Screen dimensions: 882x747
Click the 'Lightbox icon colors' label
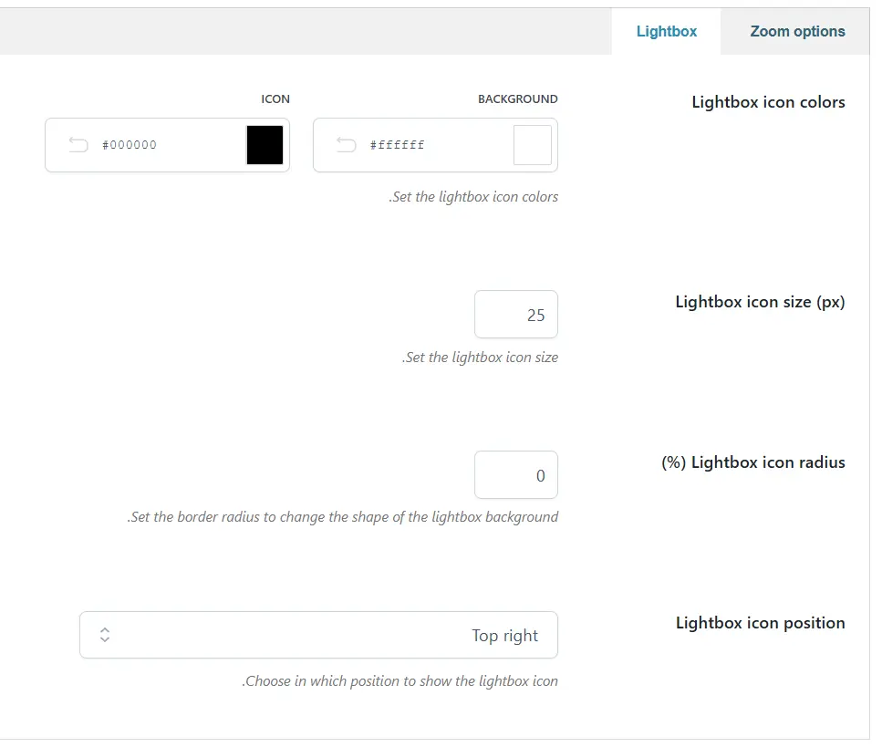pos(768,102)
